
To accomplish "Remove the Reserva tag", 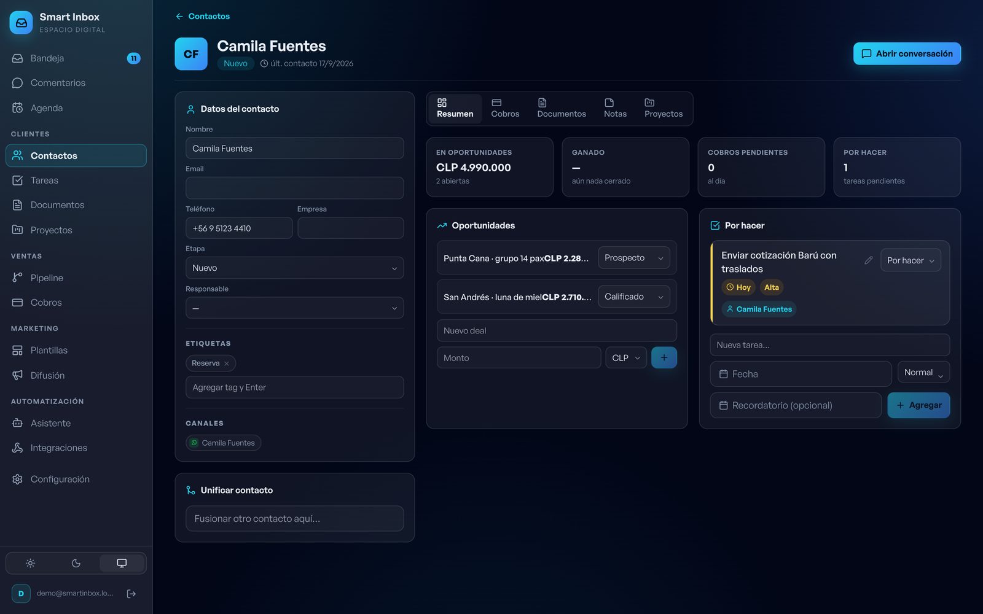I will pyautogui.click(x=227, y=363).
